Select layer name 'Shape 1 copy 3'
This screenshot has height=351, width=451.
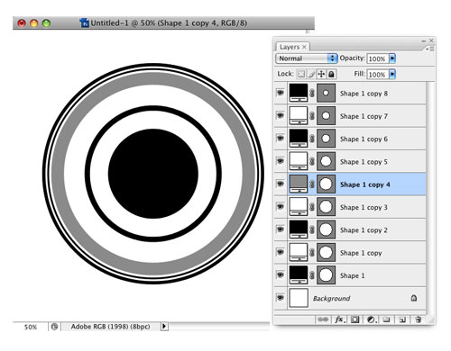[364, 208]
